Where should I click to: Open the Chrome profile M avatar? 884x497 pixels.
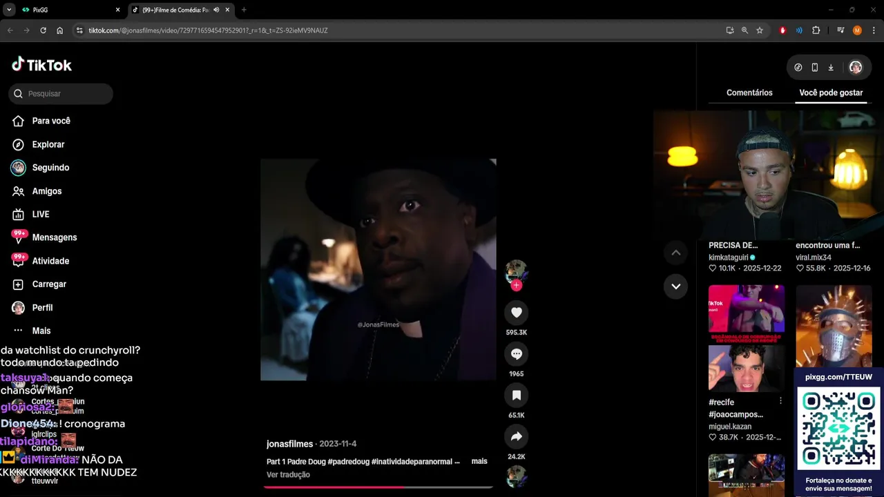(x=857, y=30)
